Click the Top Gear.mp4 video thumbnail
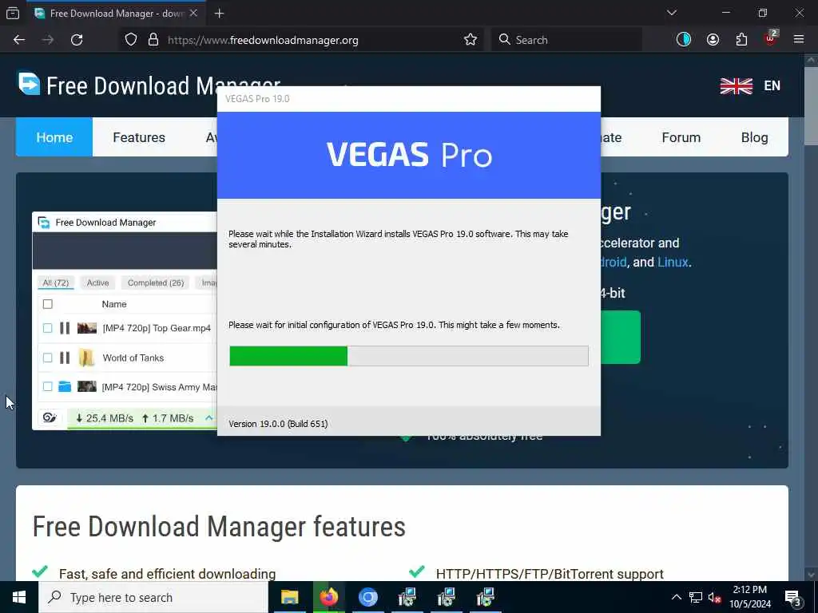This screenshot has width=818, height=613. click(87, 328)
